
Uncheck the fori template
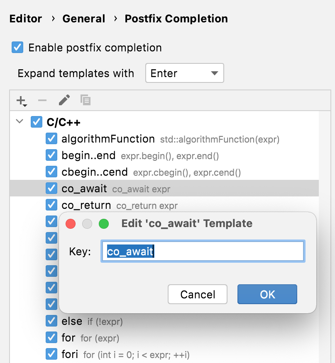tap(51, 354)
